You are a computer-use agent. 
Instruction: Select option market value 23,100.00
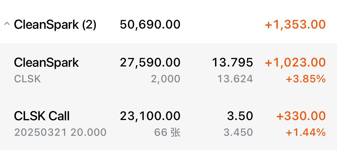pos(150,116)
